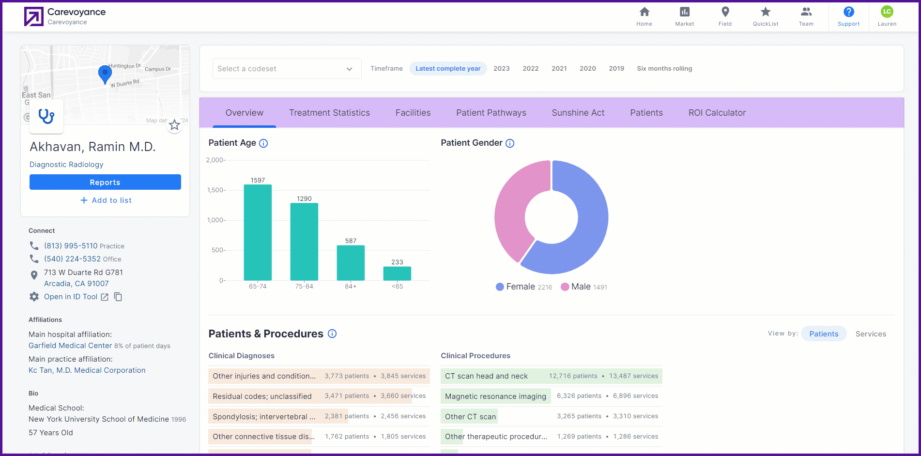Select the 2022 timeframe option
The height and width of the screenshot is (456, 921).
(530, 69)
